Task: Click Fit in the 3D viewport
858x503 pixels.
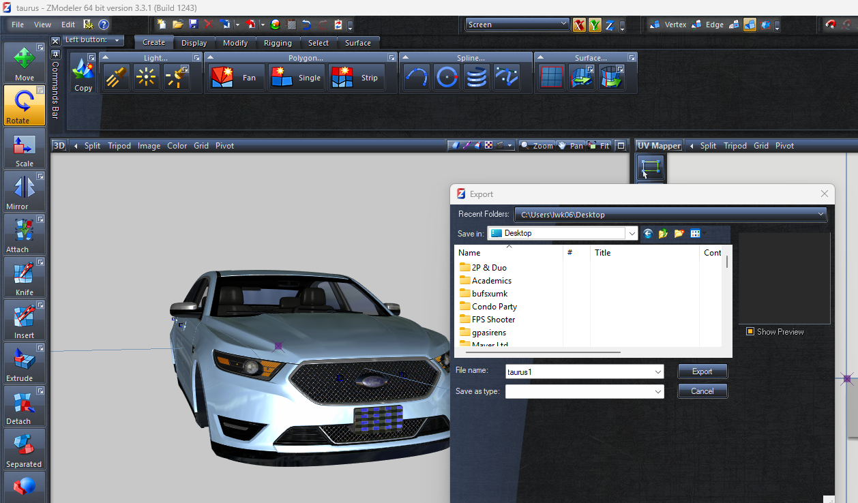Action: [600, 146]
